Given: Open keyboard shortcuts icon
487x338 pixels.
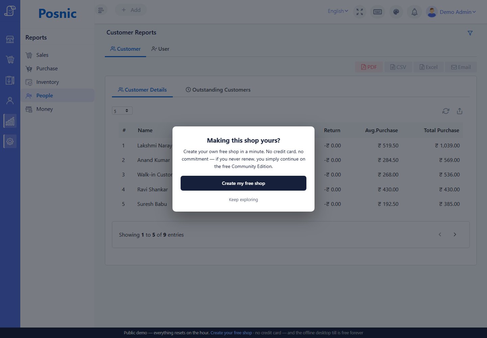Looking at the screenshot, I should [x=377, y=12].
